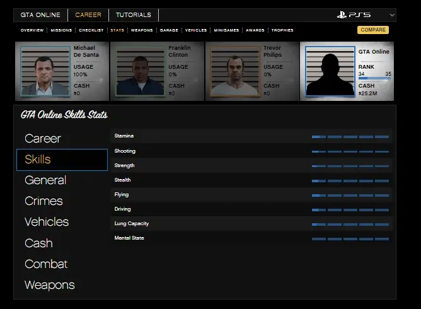Select the GTA Online silhouette avatar
The width and height of the screenshot is (421, 309).
(x=330, y=71)
